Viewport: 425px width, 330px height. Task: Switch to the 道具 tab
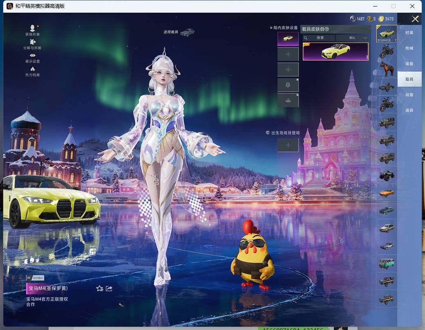pos(409,110)
